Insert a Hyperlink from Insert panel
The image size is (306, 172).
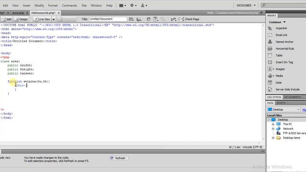coord(281,28)
